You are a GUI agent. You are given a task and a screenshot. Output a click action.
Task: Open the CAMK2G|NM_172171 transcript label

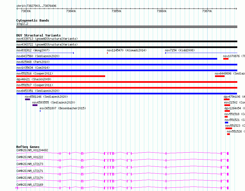pyautogui.click(x=30, y=171)
